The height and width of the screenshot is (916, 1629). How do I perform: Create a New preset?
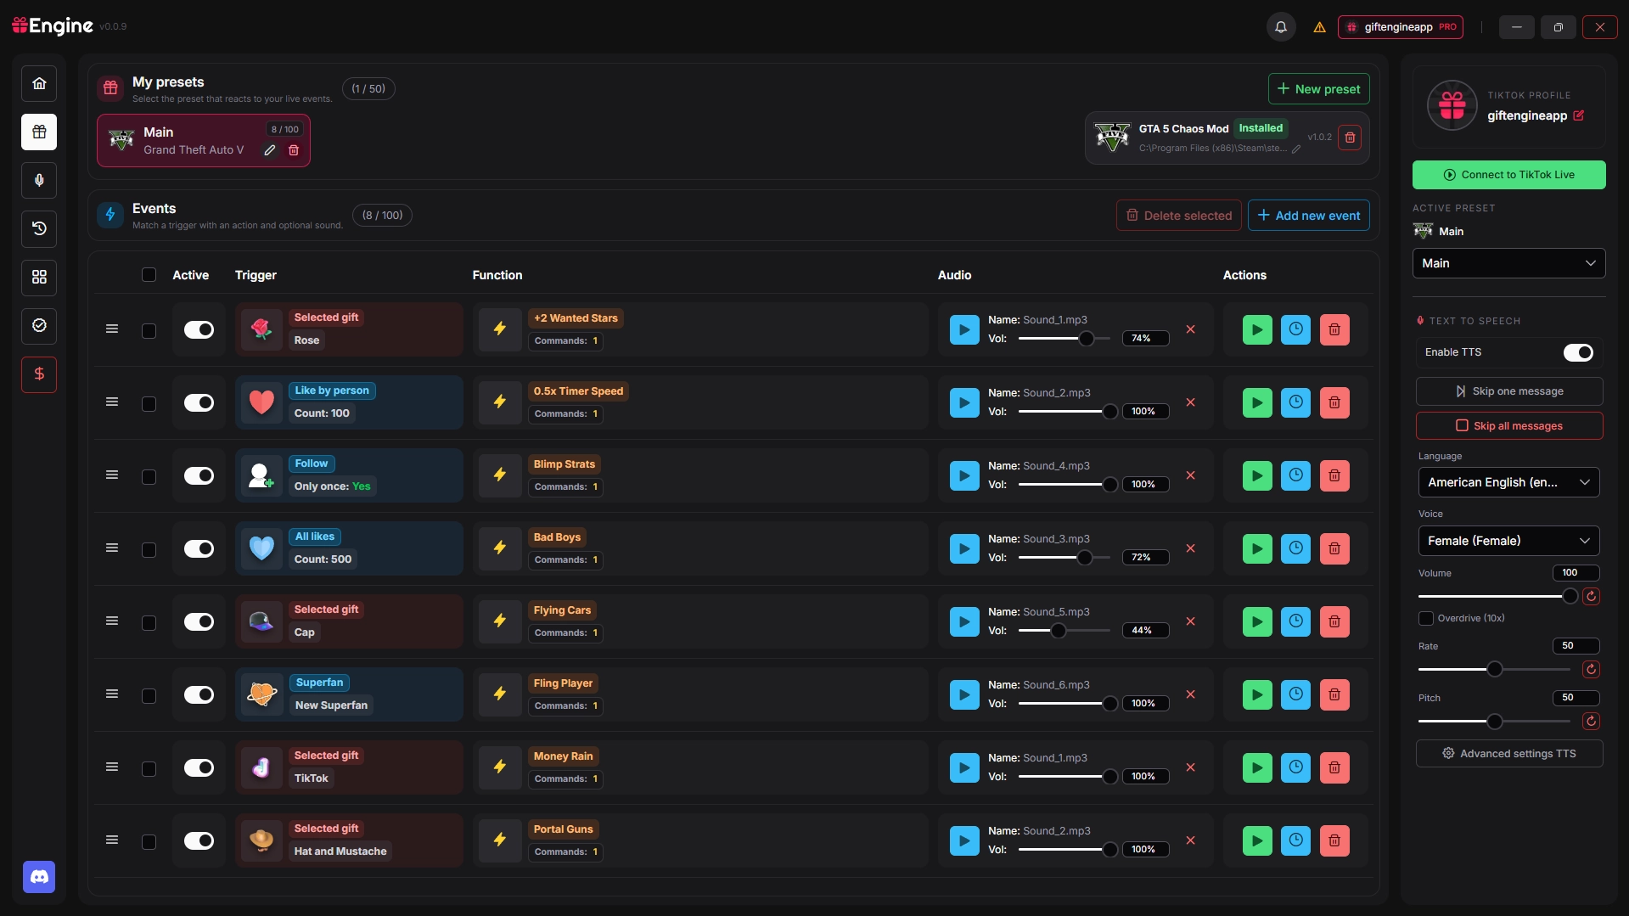pos(1318,89)
